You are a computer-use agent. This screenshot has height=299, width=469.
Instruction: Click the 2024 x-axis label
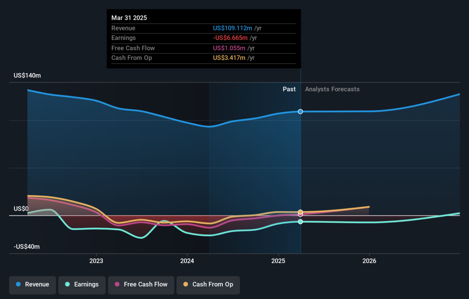(x=187, y=261)
